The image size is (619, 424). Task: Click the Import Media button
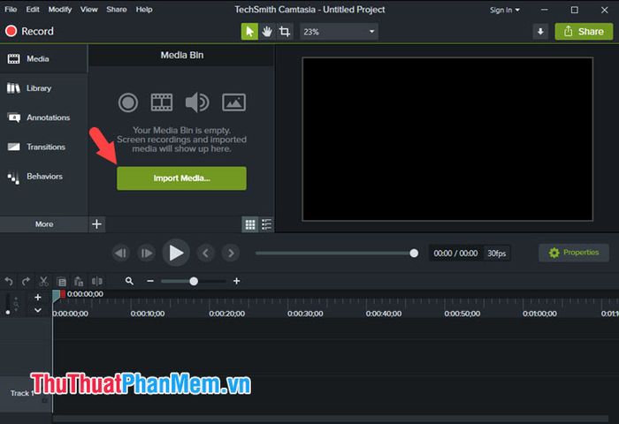tap(181, 178)
